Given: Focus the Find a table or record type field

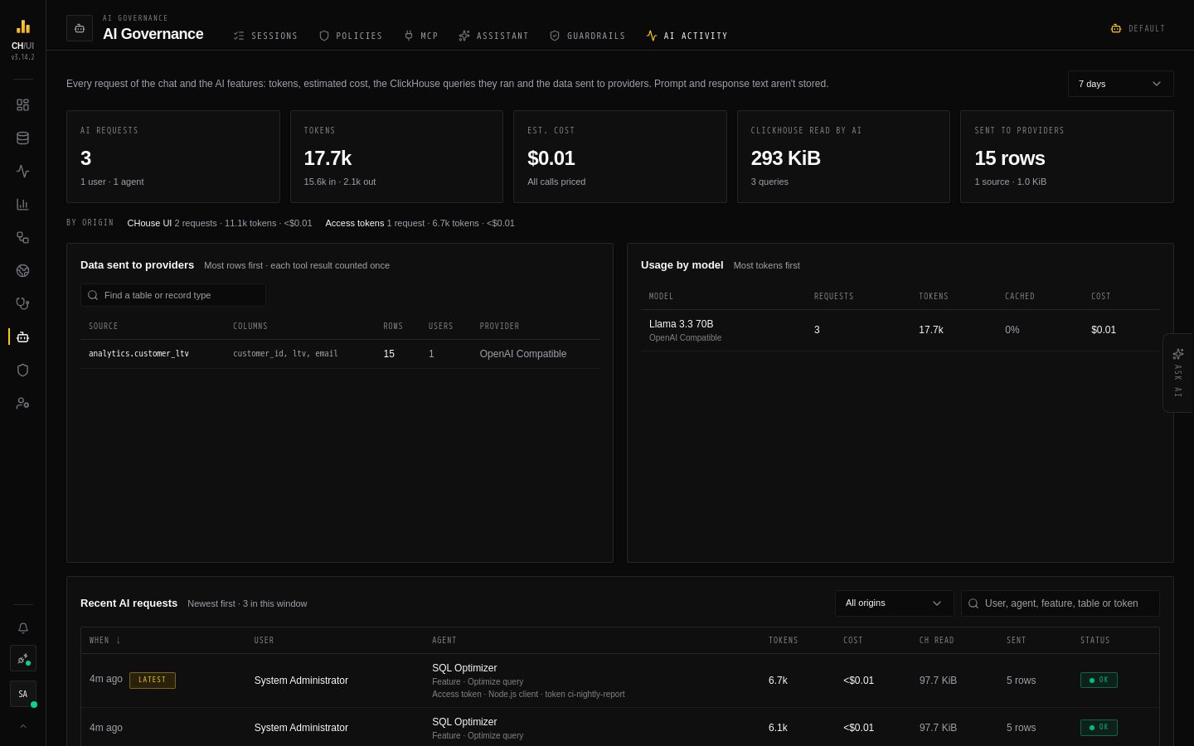Looking at the screenshot, I should coord(173,295).
